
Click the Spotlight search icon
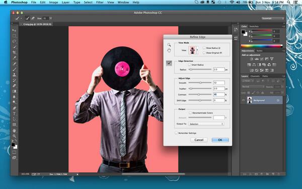point(288,3)
